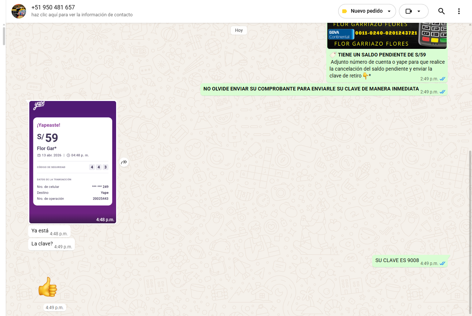Click the chat scrollbar on the right edge
Image resolution: width=472 pixels, height=316 pixels.
click(x=470, y=232)
